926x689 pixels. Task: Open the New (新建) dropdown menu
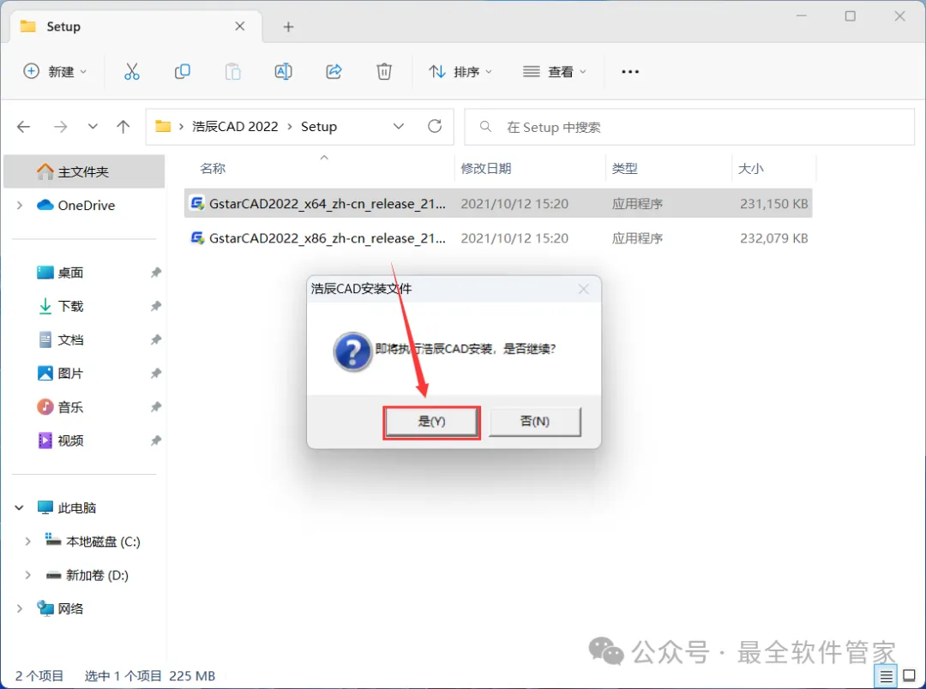[55, 71]
